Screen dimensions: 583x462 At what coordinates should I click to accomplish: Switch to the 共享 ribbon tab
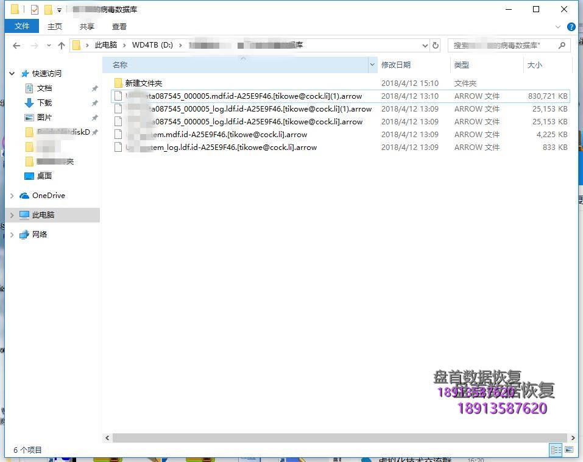click(x=87, y=26)
